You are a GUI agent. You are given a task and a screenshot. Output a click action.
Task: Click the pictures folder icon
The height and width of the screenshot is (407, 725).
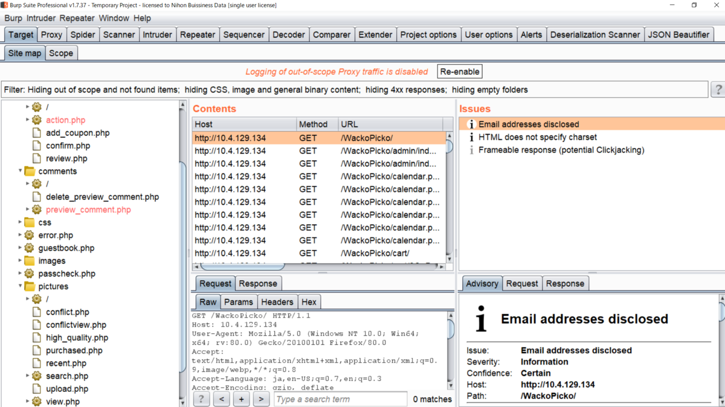coord(29,286)
